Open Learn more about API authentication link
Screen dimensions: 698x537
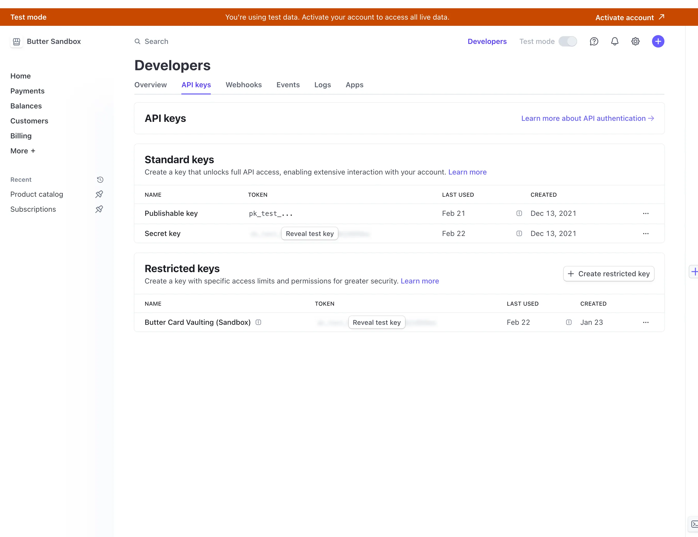(587, 119)
